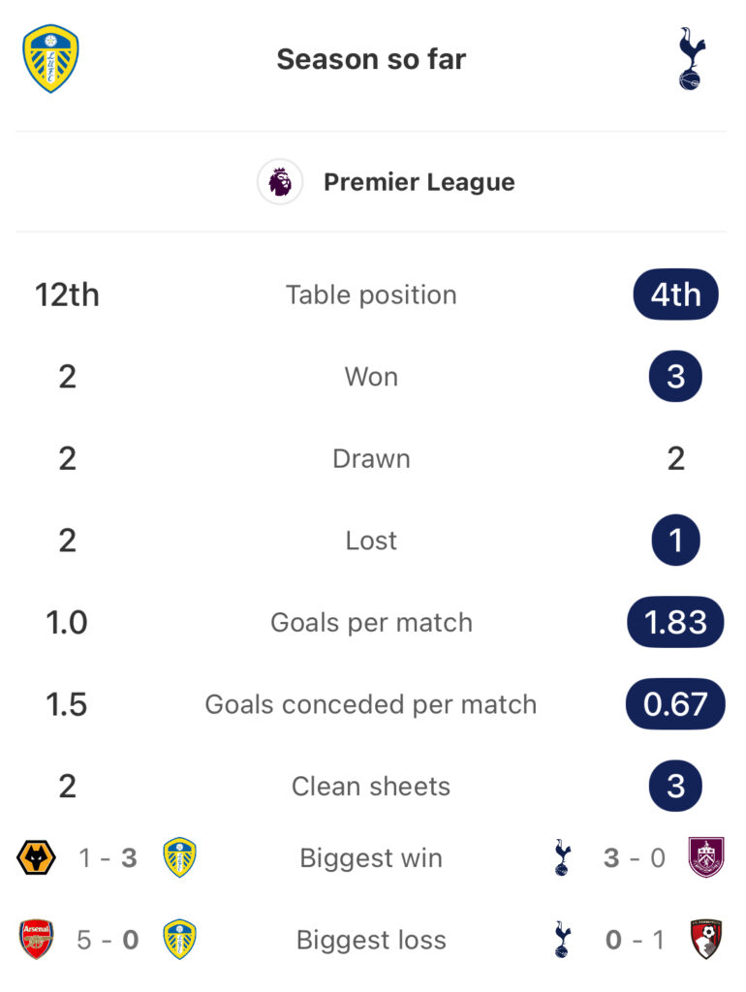Tap Tottenham crest beside the 3 - 0 score
The height and width of the screenshot is (992, 746).
[x=561, y=858]
